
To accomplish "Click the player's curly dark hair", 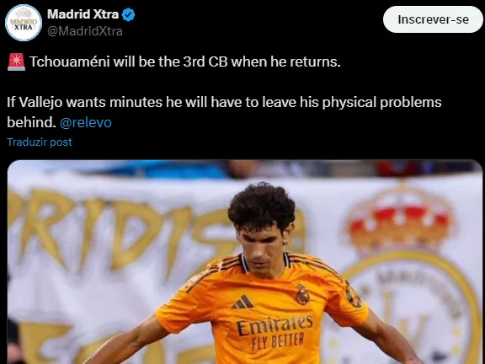I will tap(261, 206).
